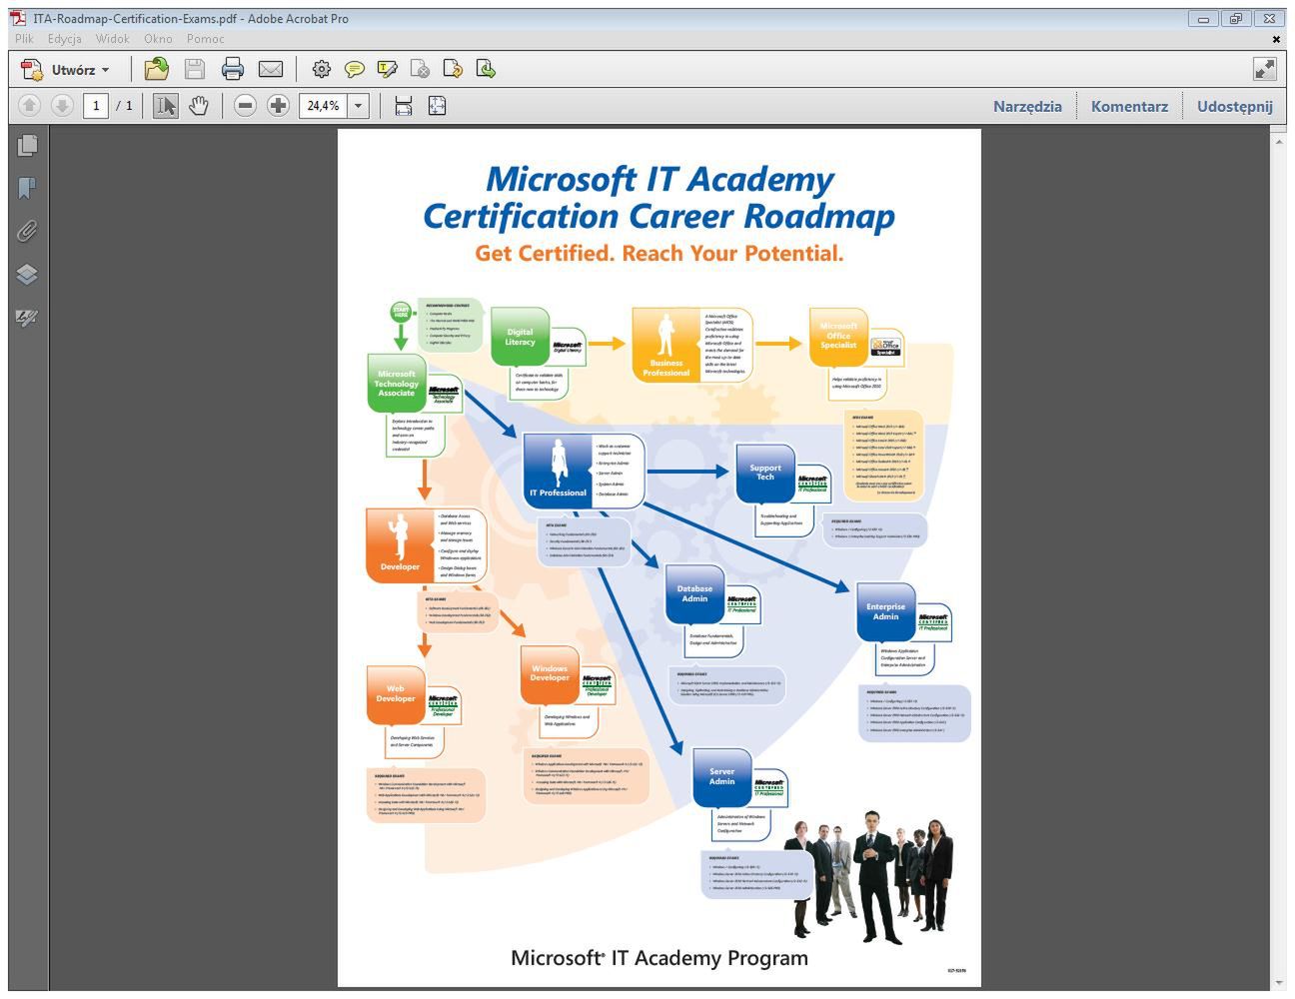Screen dimensions: 1295x999
Task: Open the Utwórz dropdown arrow
Action: click(105, 70)
